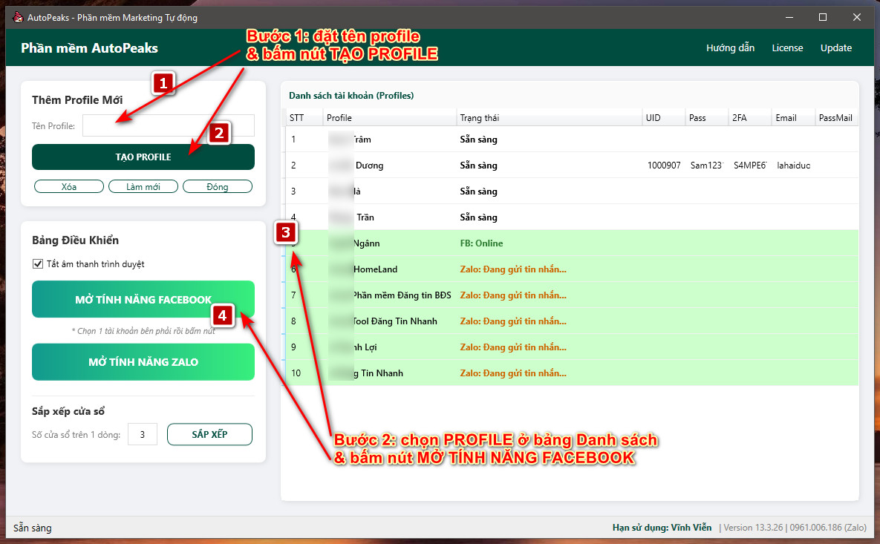The height and width of the screenshot is (544, 880).
Task: Click the SẮP XẾP button
Action: point(209,434)
